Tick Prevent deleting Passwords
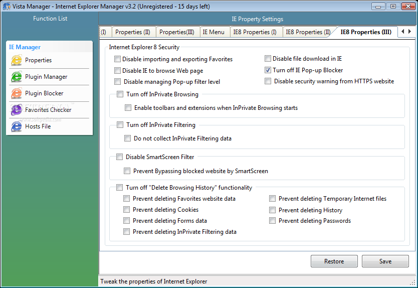This screenshot has height=288, width=418. [272, 220]
